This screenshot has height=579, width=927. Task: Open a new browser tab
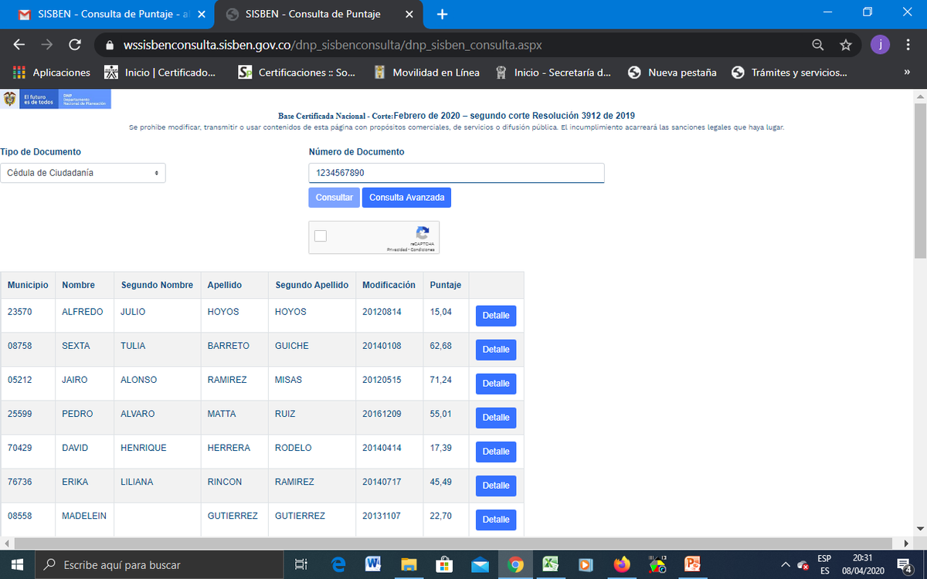[x=442, y=14]
